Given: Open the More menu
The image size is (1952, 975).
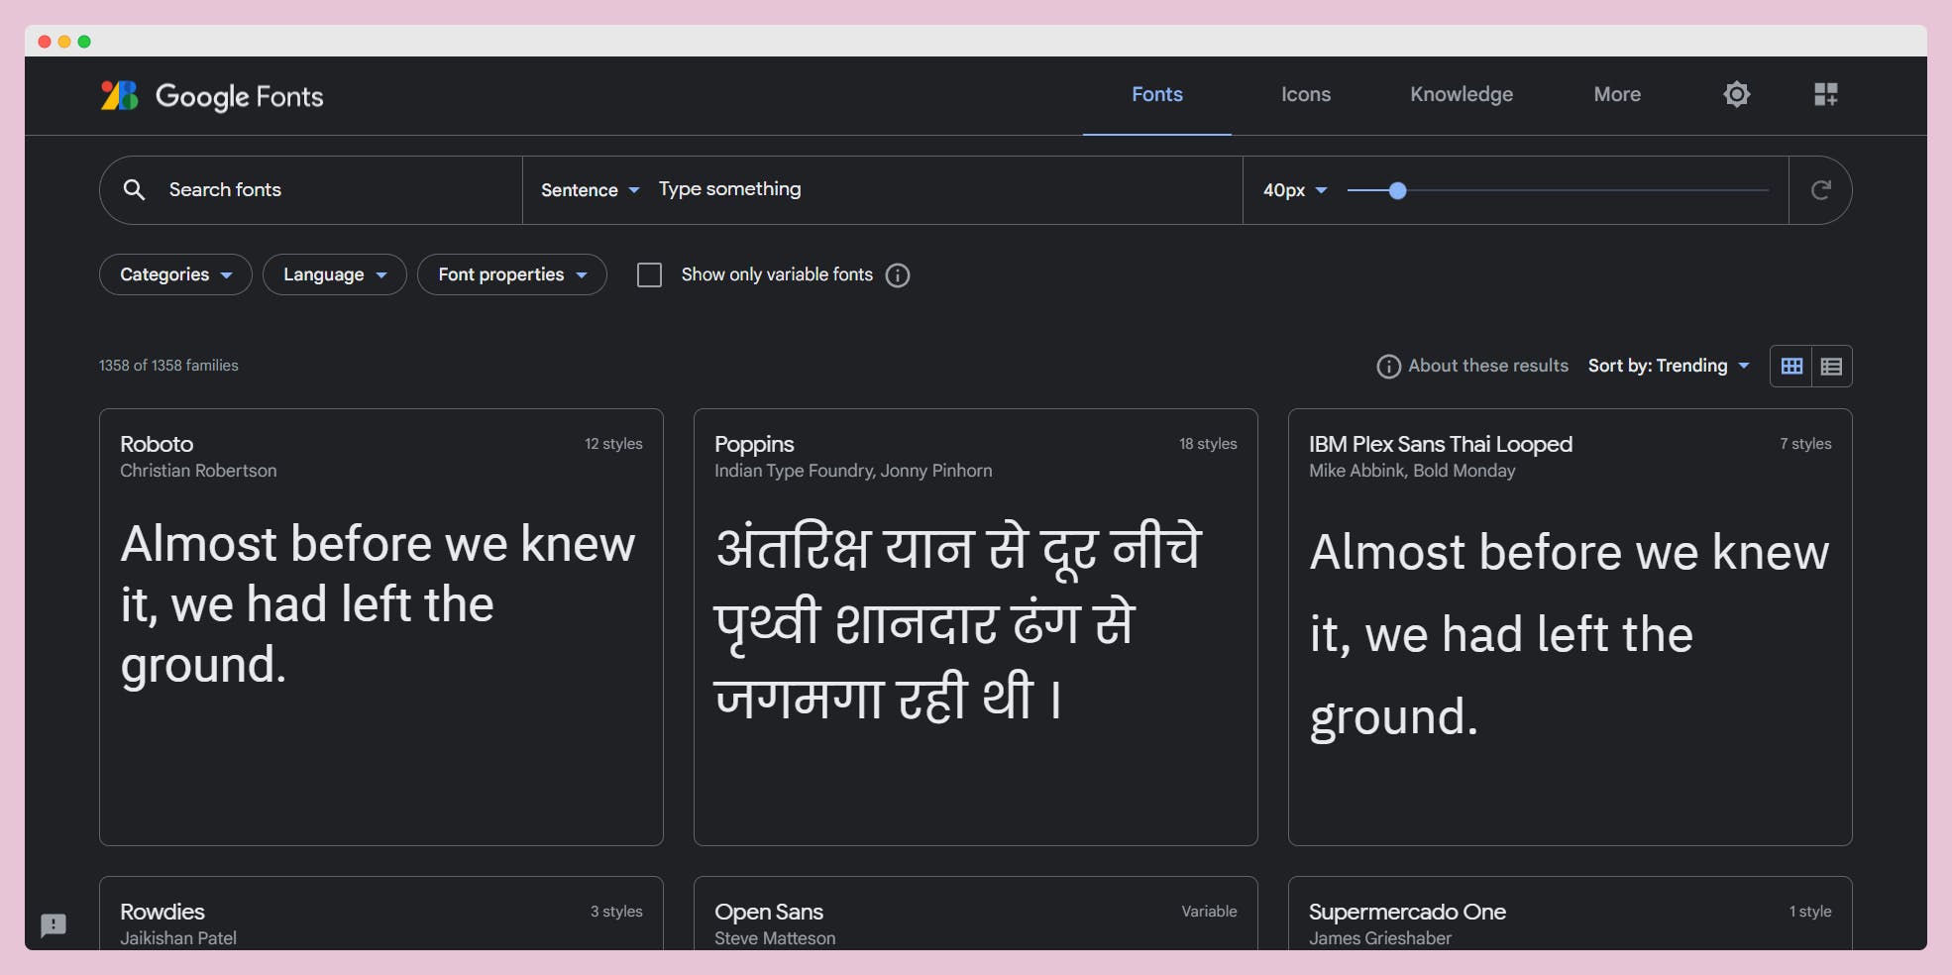Looking at the screenshot, I should 1617,94.
